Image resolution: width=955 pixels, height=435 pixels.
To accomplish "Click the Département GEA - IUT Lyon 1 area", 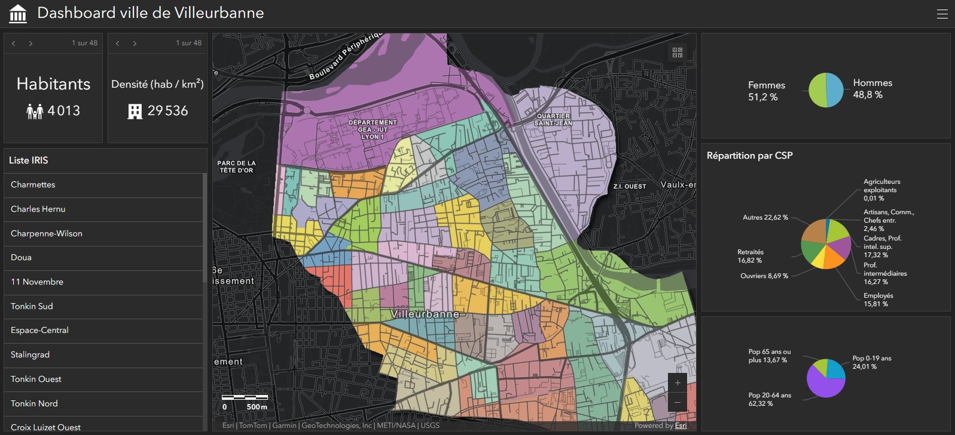I will click(x=373, y=129).
